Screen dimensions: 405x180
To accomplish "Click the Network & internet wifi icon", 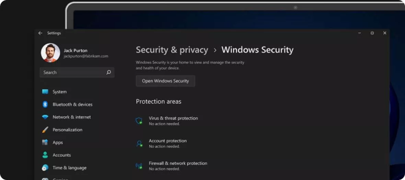I will [45, 117].
